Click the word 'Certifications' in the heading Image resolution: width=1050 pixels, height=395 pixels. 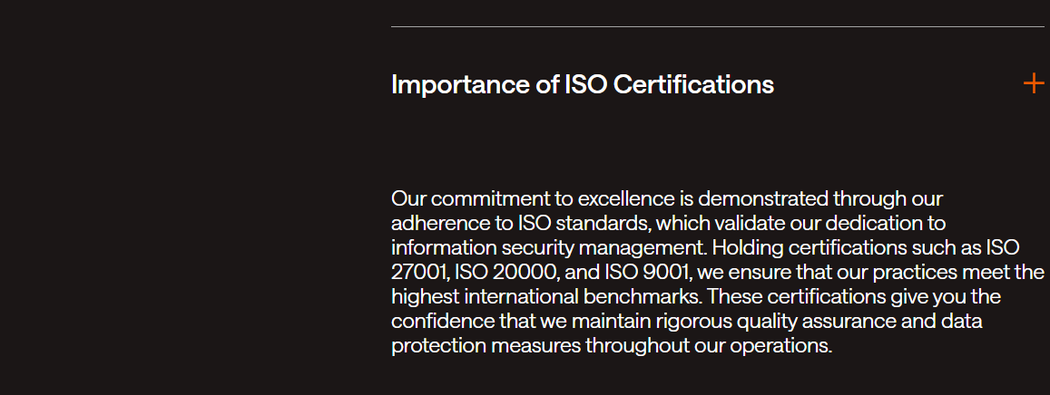[x=693, y=84]
